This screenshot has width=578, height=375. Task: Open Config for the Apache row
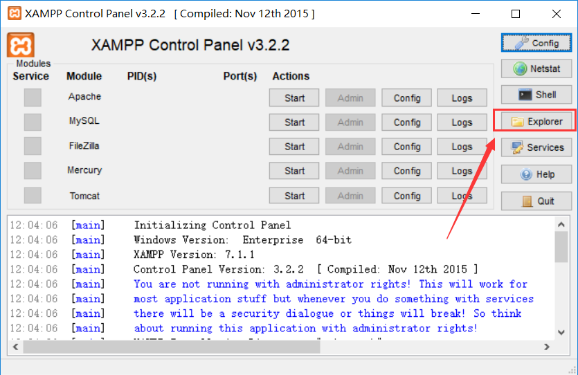(x=406, y=98)
